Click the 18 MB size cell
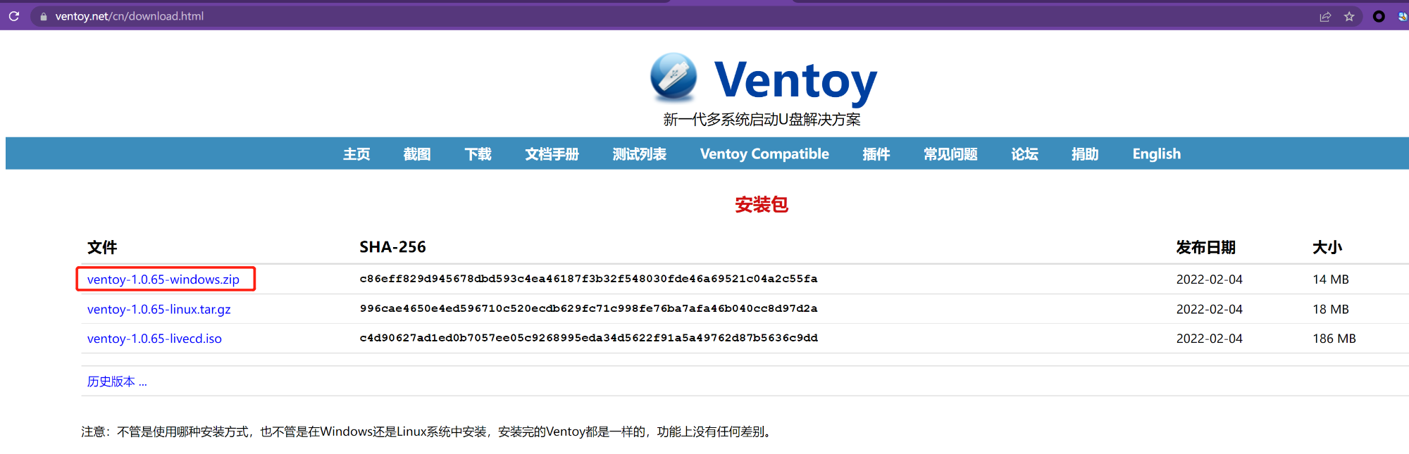This screenshot has width=1409, height=454. tap(1331, 309)
